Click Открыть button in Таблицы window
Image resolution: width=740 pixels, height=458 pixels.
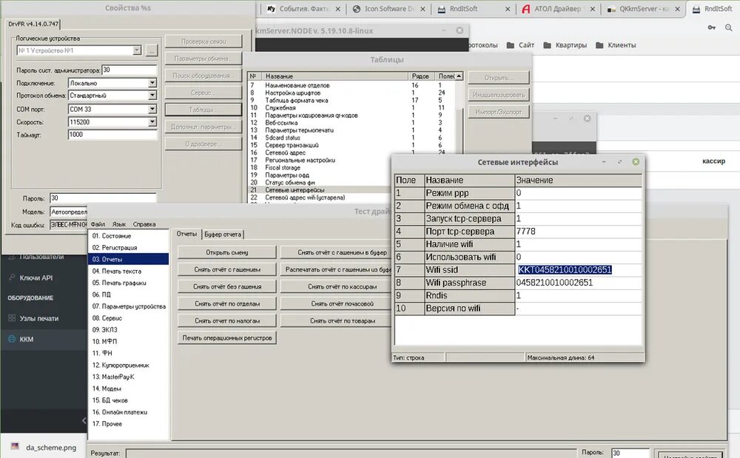[x=498, y=78]
